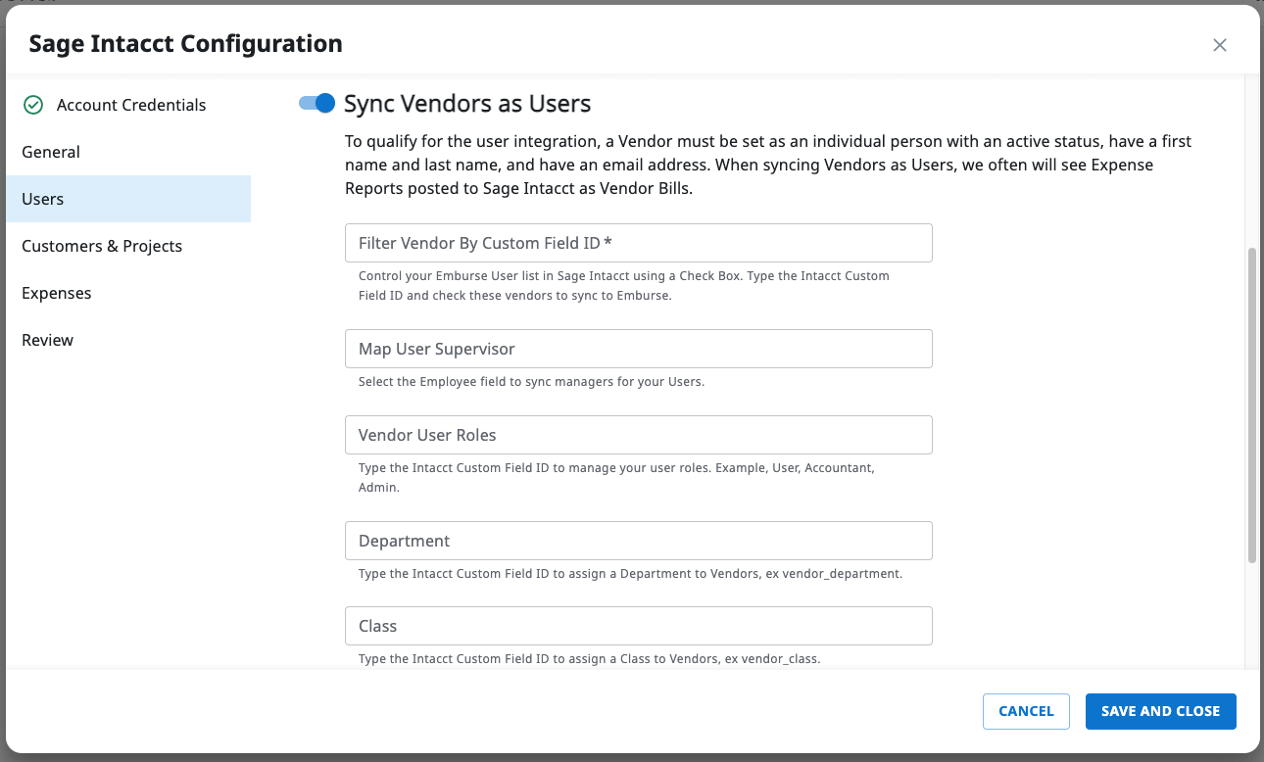1264x762 pixels.
Task: Click Save and Close button
Action: click(x=1160, y=711)
